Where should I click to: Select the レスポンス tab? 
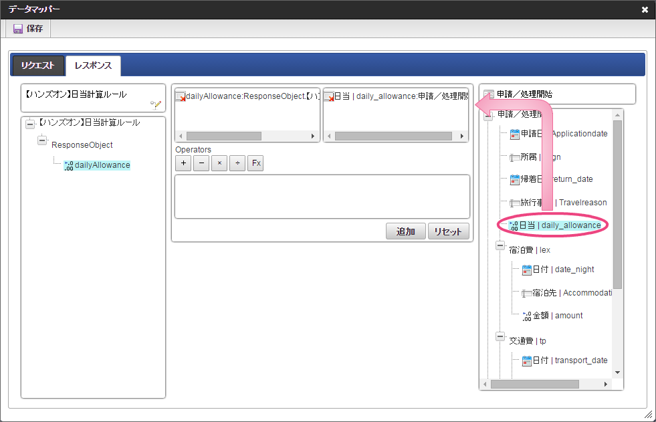tap(93, 66)
